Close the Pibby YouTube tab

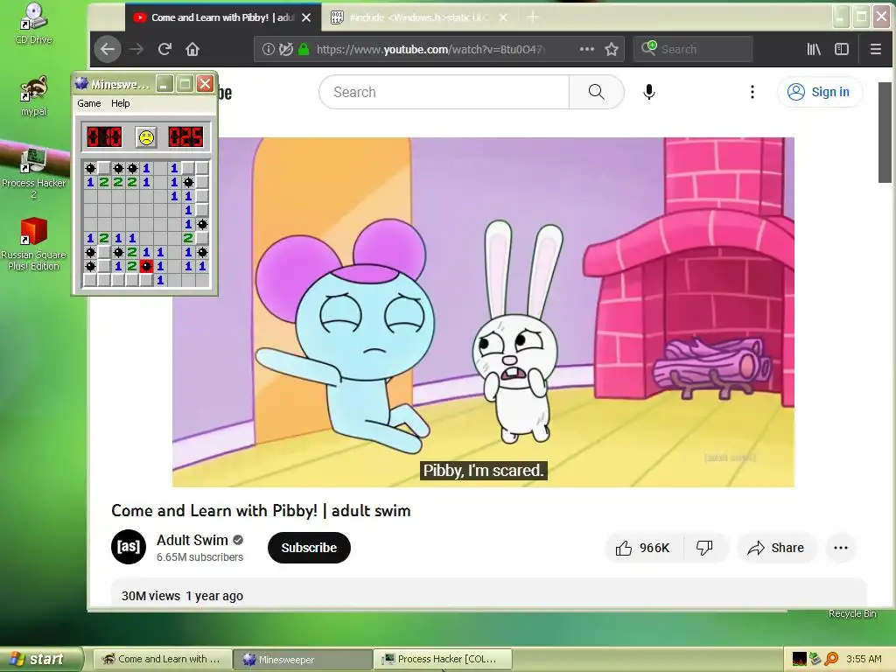[x=306, y=17]
